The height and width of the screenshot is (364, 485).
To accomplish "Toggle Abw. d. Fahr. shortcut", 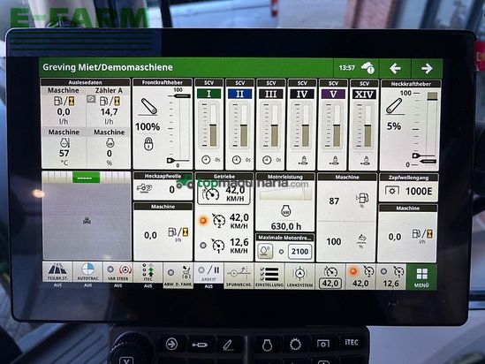I will click(x=178, y=276).
